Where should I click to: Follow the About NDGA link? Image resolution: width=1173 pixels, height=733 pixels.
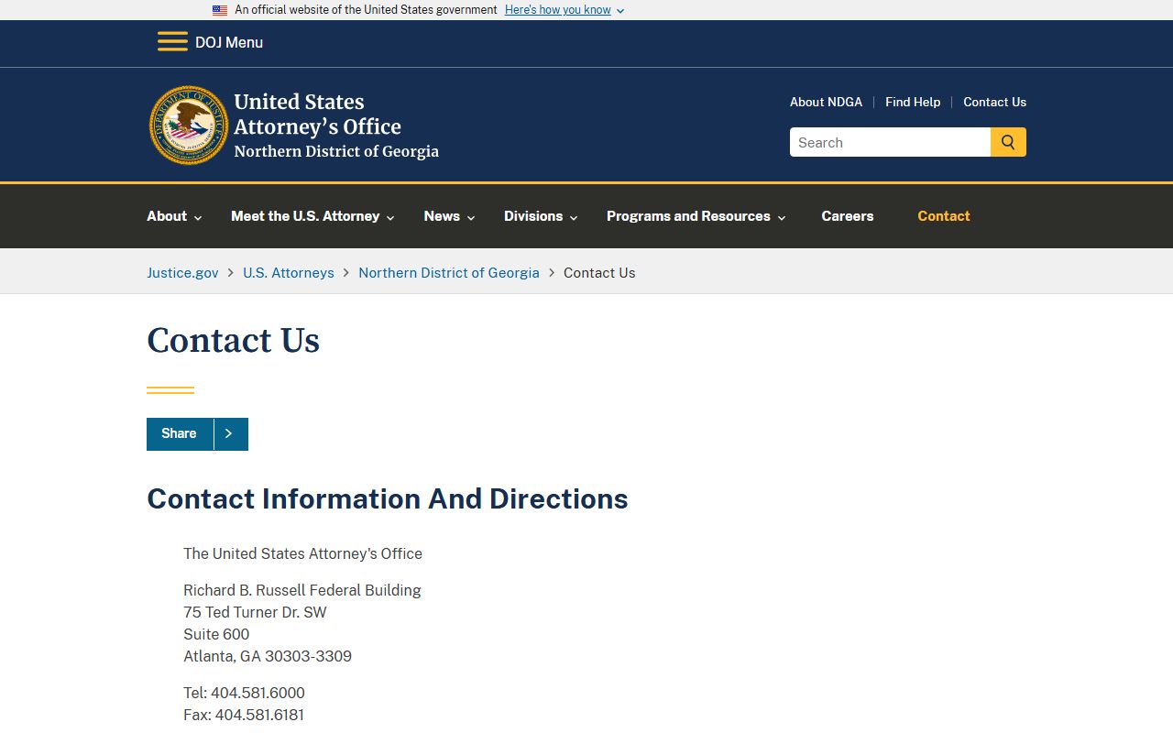[826, 102]
